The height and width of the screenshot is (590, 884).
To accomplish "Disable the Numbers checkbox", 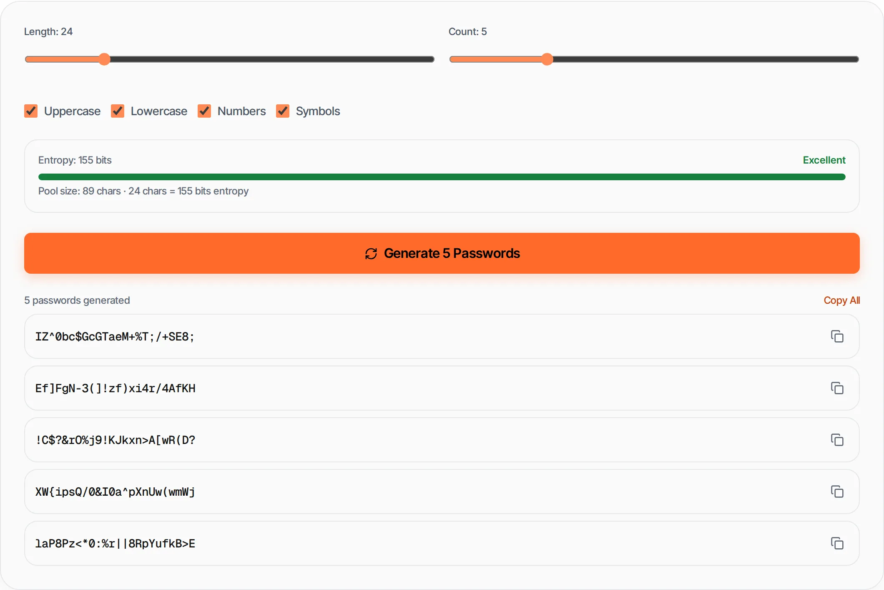I will [204, 111].
